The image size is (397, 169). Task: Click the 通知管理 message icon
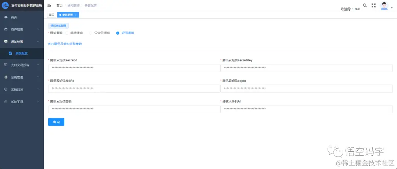[6, 42]
